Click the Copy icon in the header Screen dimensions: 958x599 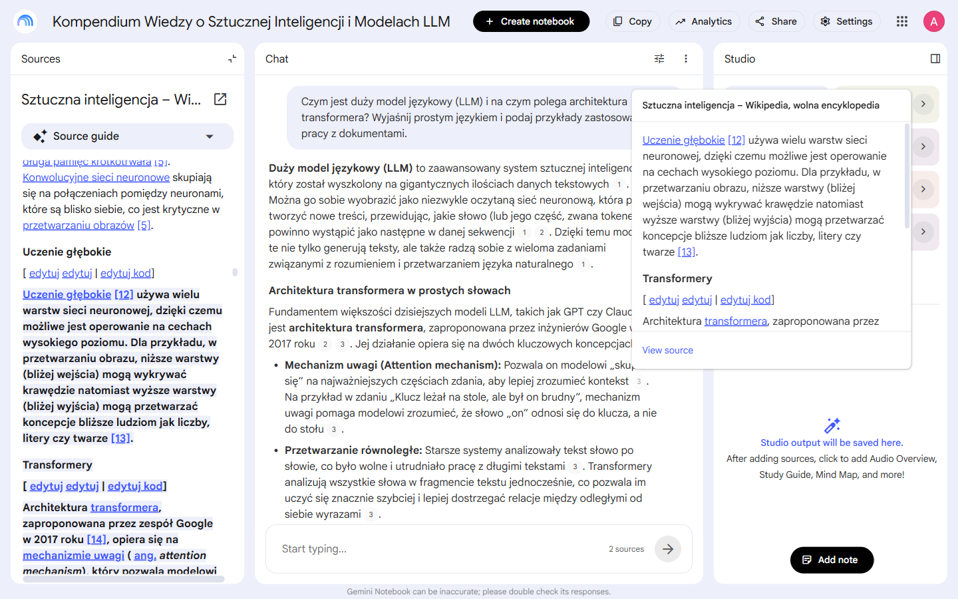(617, 21)
